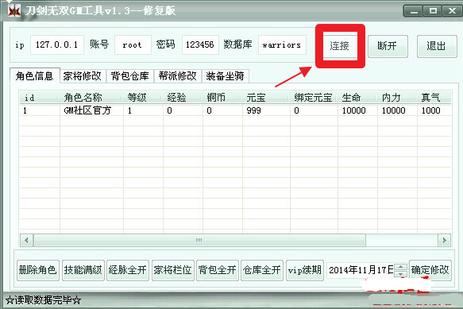463x309 pixels.
Task: Increase the date with the spinner up arrow
Action: pos(400,267)
